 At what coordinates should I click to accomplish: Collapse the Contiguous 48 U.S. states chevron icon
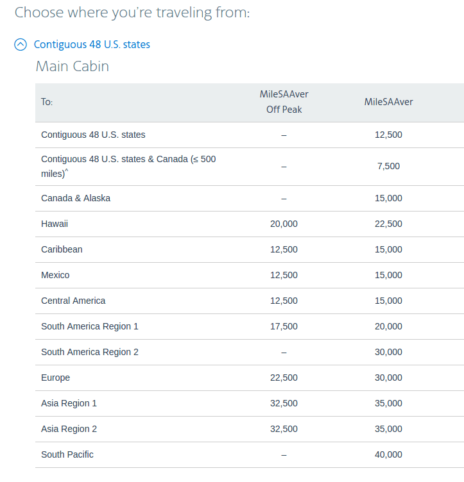[x=21, y=45]
